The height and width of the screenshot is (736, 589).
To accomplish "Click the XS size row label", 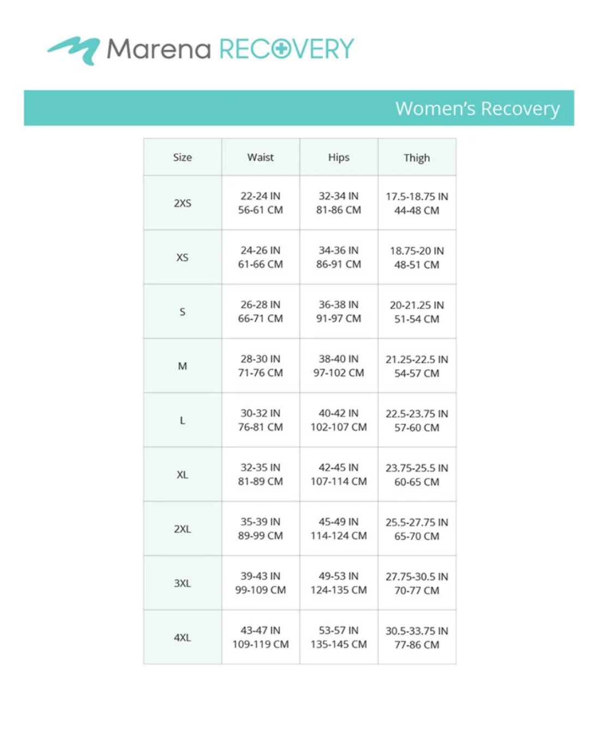I will pyautogui.click(x=183, y=257).
